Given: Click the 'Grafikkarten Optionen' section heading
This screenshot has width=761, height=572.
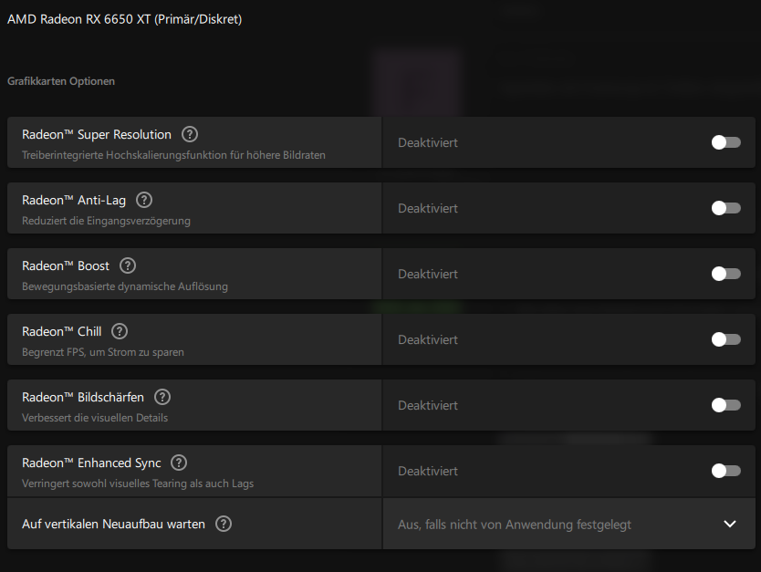Looking at the screenshot, I should coord(61,81).
